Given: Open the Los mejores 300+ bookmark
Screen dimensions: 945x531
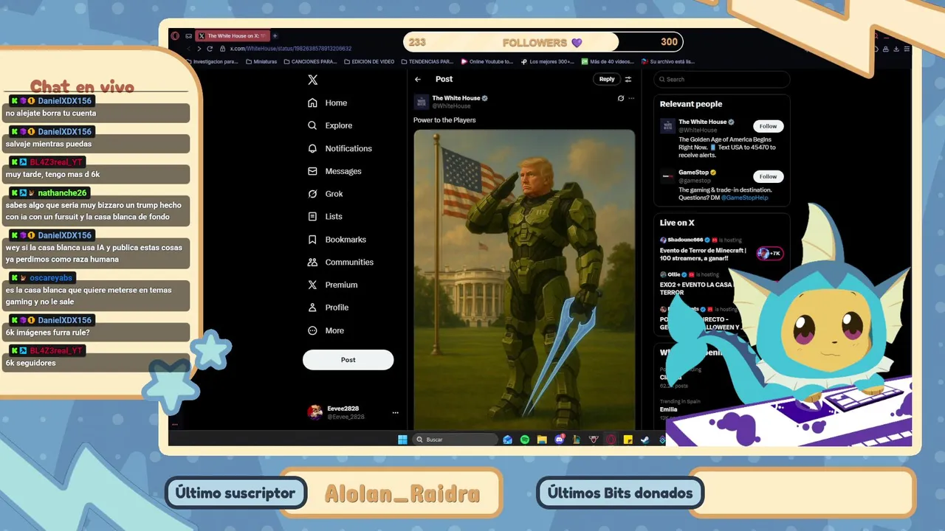Looking at the screenshot, I should (x=547, y=62).
